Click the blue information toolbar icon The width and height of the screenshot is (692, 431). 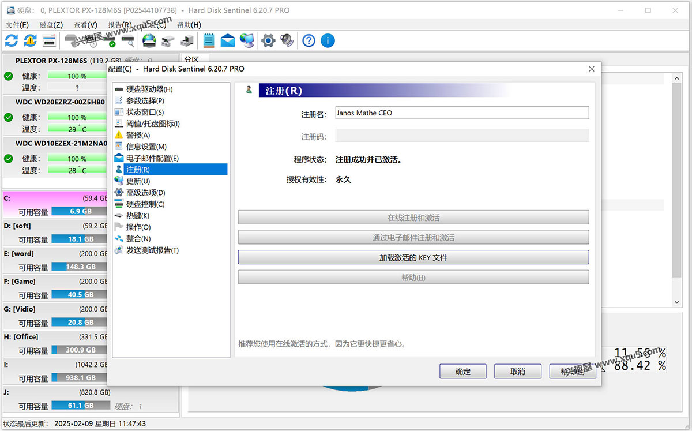[328, 40]
